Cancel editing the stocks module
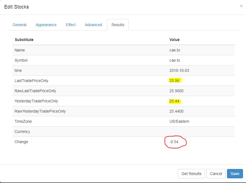 coord(216,174)
